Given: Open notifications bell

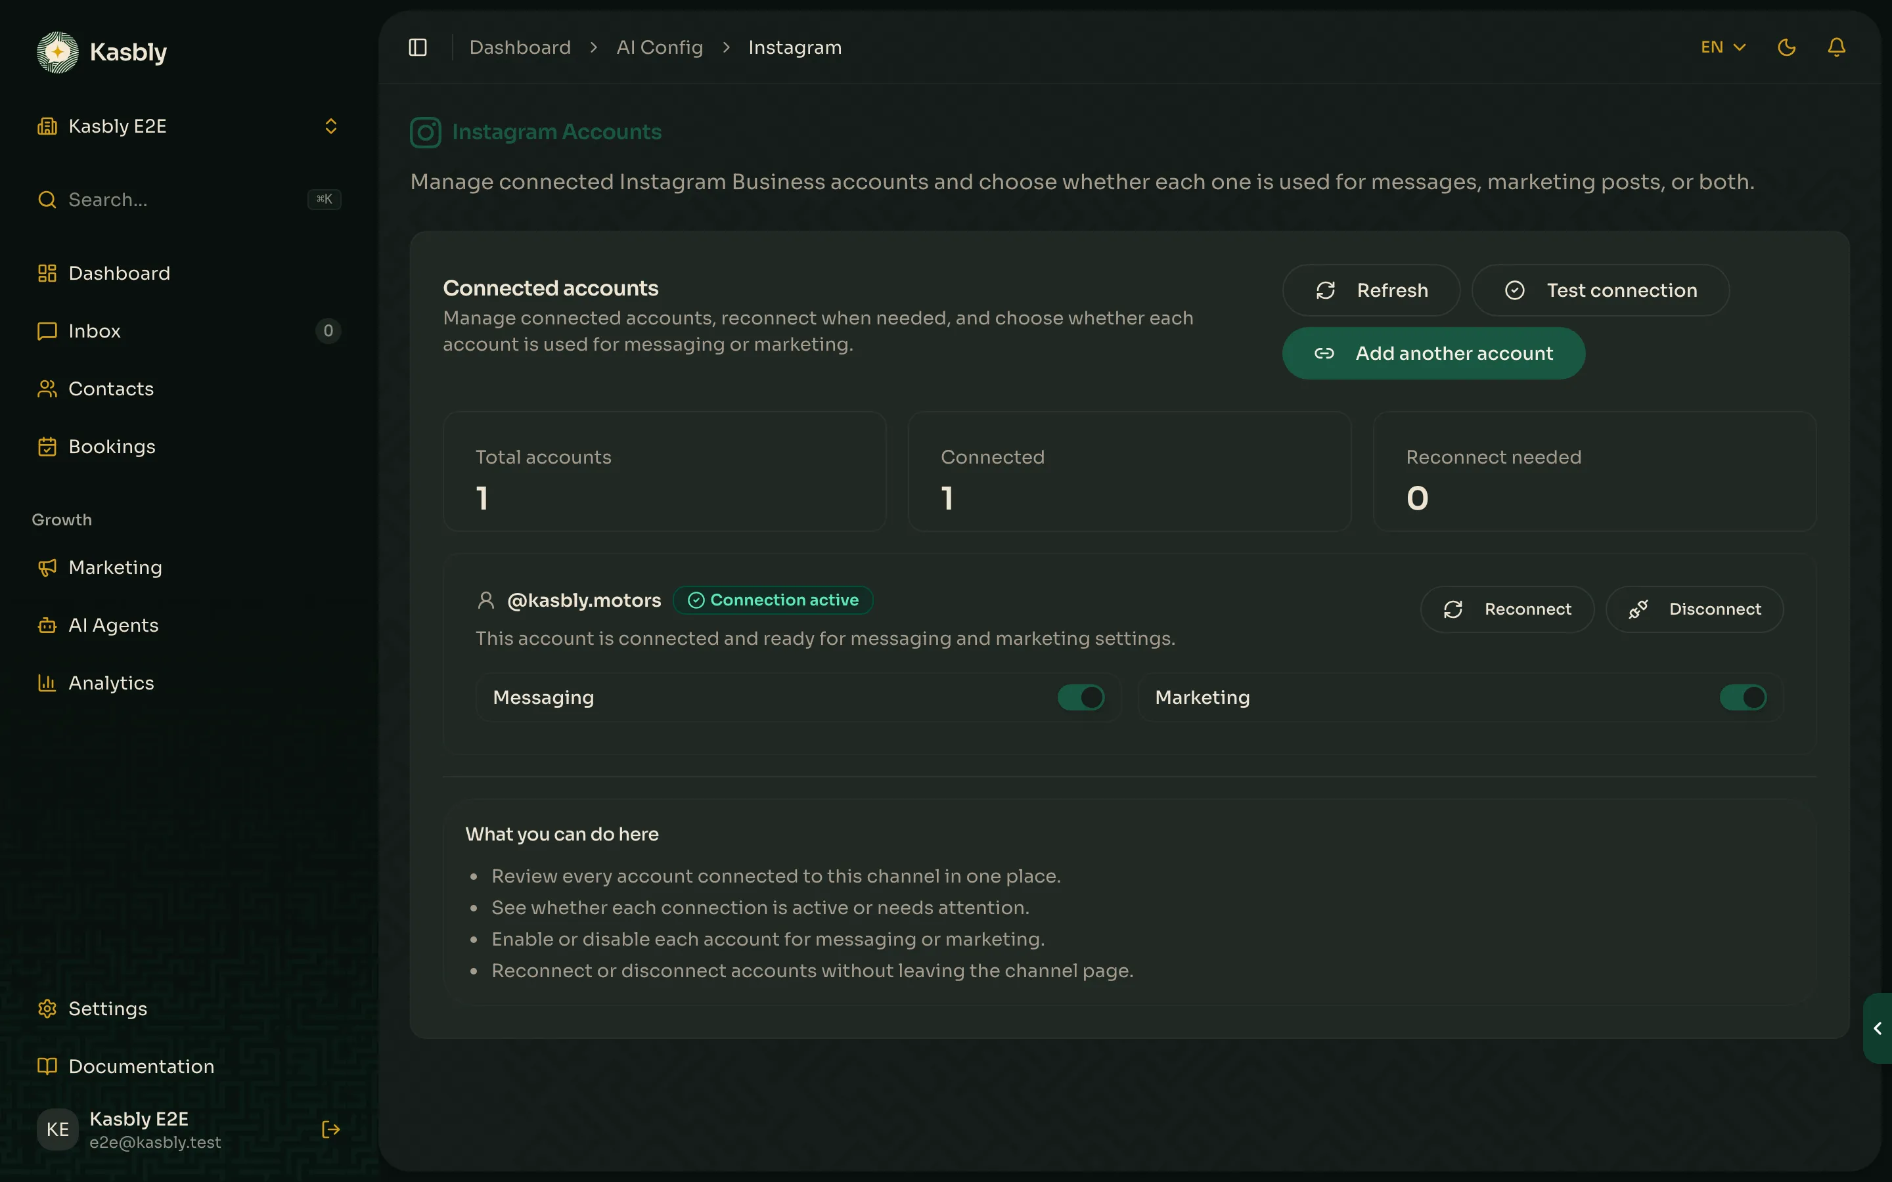Looking at the screenshot, I should 1837,48.
